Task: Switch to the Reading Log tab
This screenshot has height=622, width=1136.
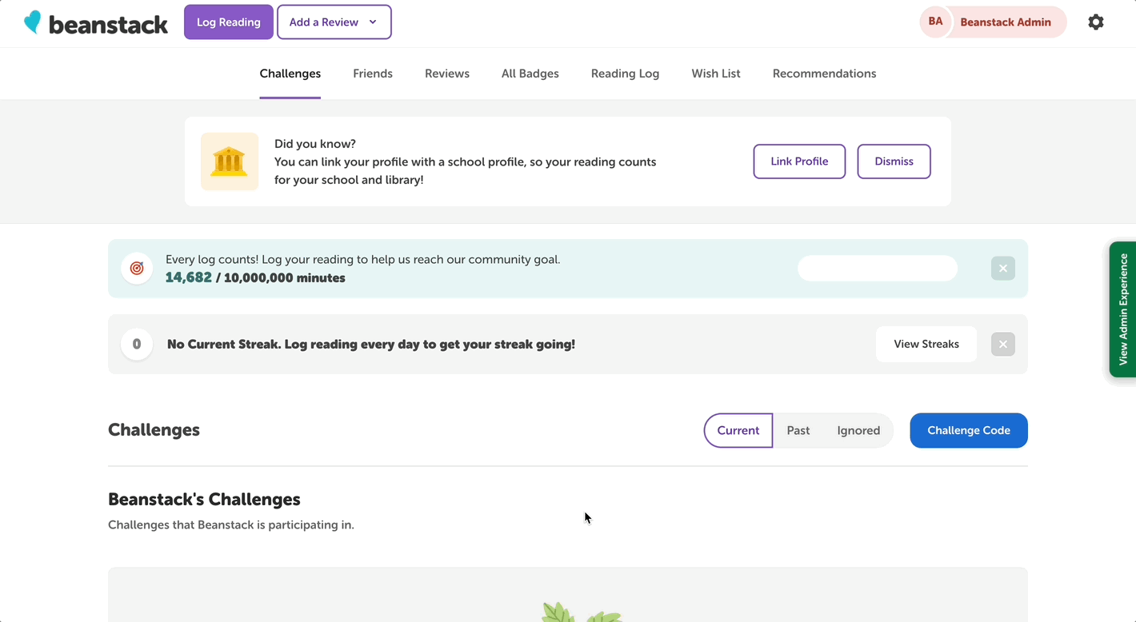Action: (625, 74)
